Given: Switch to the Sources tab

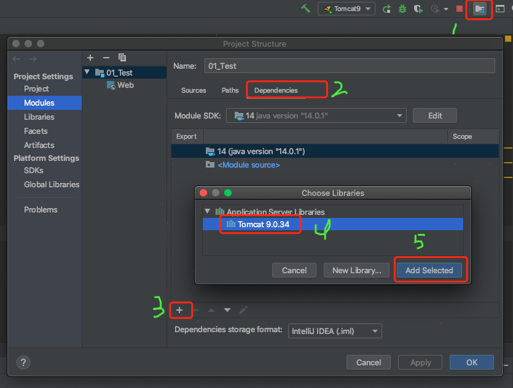Looking at the screenshot, I should (194, 90).
